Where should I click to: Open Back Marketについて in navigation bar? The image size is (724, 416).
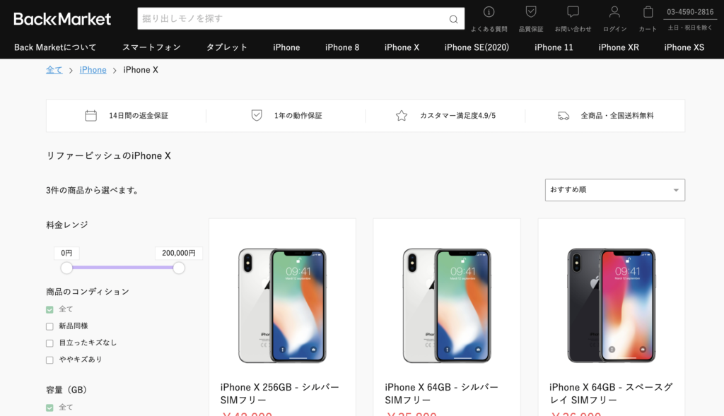click(55, 47)
